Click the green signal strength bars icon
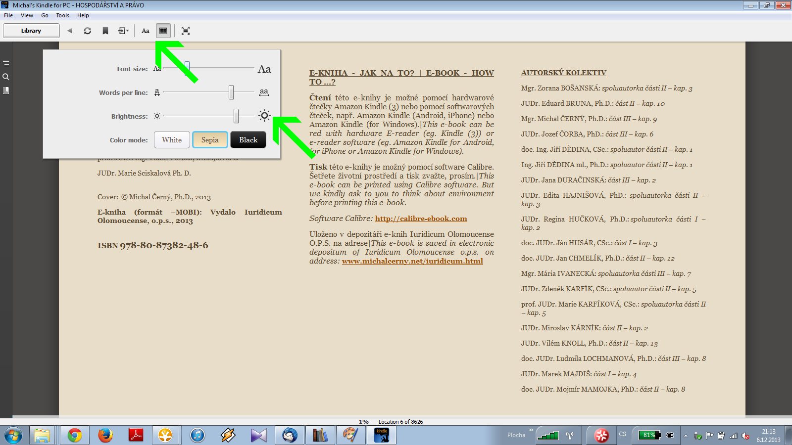Viewport: 792px width, 445px height. click(548, 435)
